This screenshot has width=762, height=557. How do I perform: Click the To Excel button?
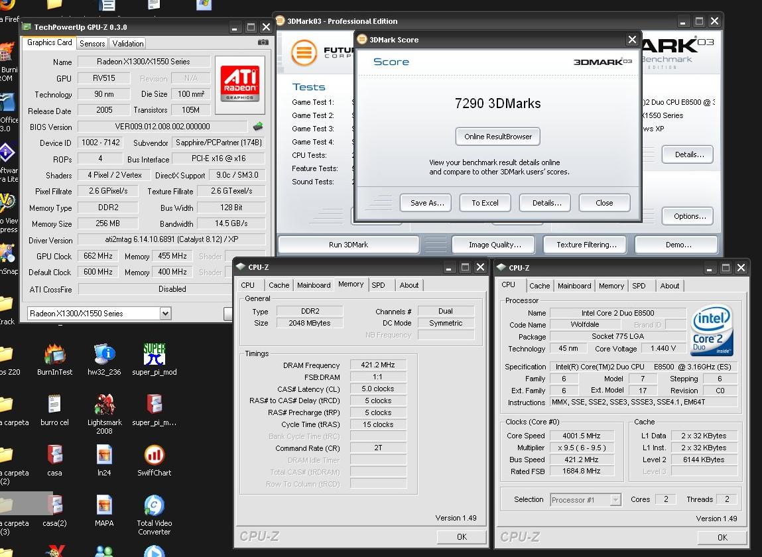485,203
